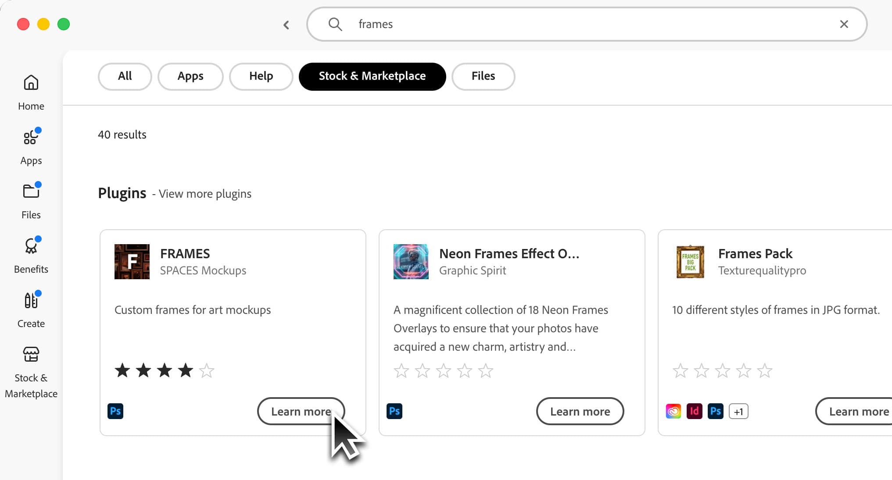
Task: Click the 10 different styles of frames description
Action: pos(776,310)
